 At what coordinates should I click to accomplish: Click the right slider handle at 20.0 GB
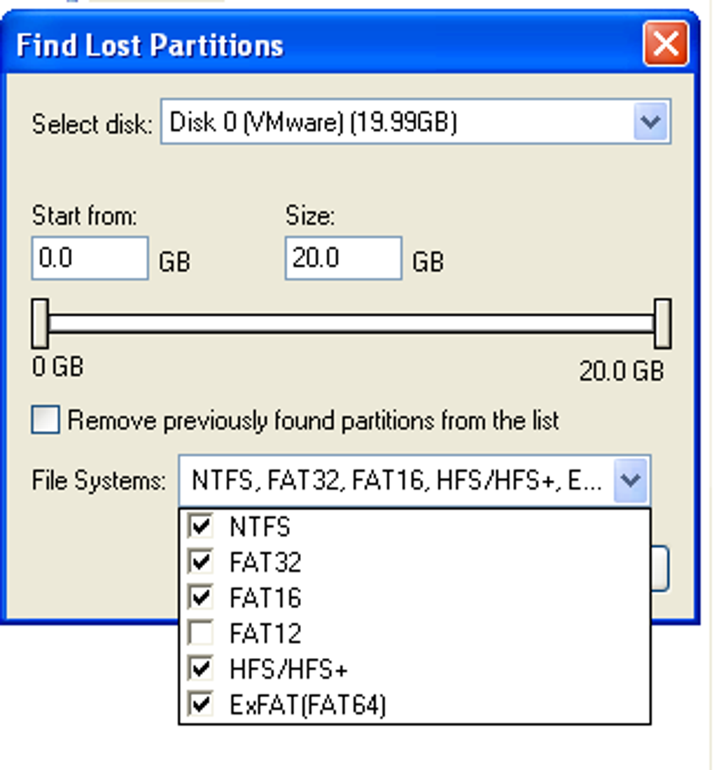pos(662,324)
